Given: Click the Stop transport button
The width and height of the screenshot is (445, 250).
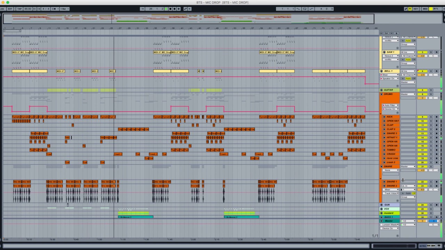Looking at the screenshot, I should click(170, 9).
